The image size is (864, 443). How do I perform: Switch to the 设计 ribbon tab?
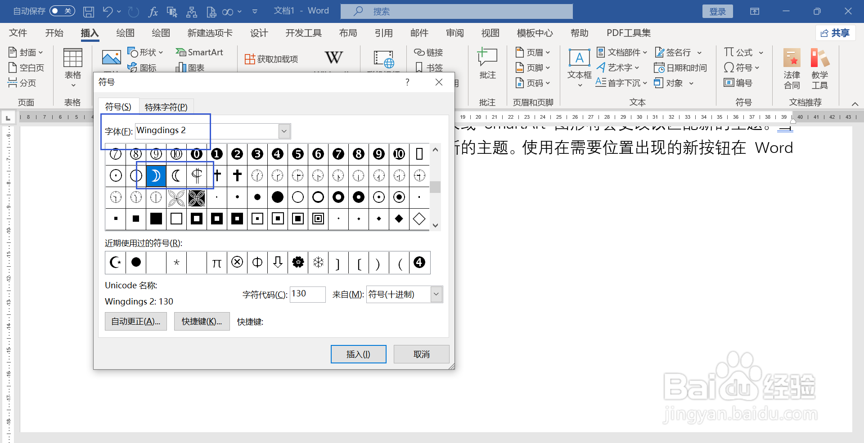[x=259, y=33]
